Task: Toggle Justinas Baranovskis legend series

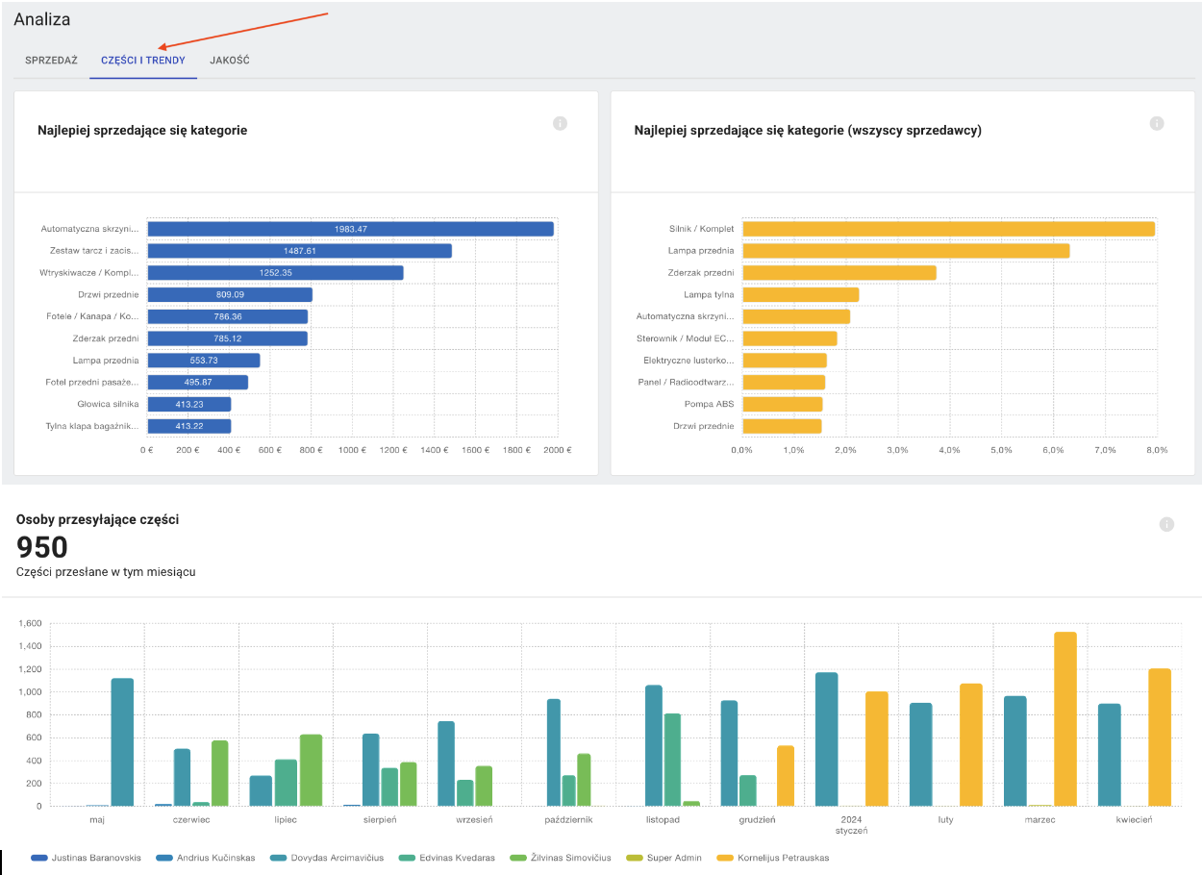Action: click(x=86, y=858)
